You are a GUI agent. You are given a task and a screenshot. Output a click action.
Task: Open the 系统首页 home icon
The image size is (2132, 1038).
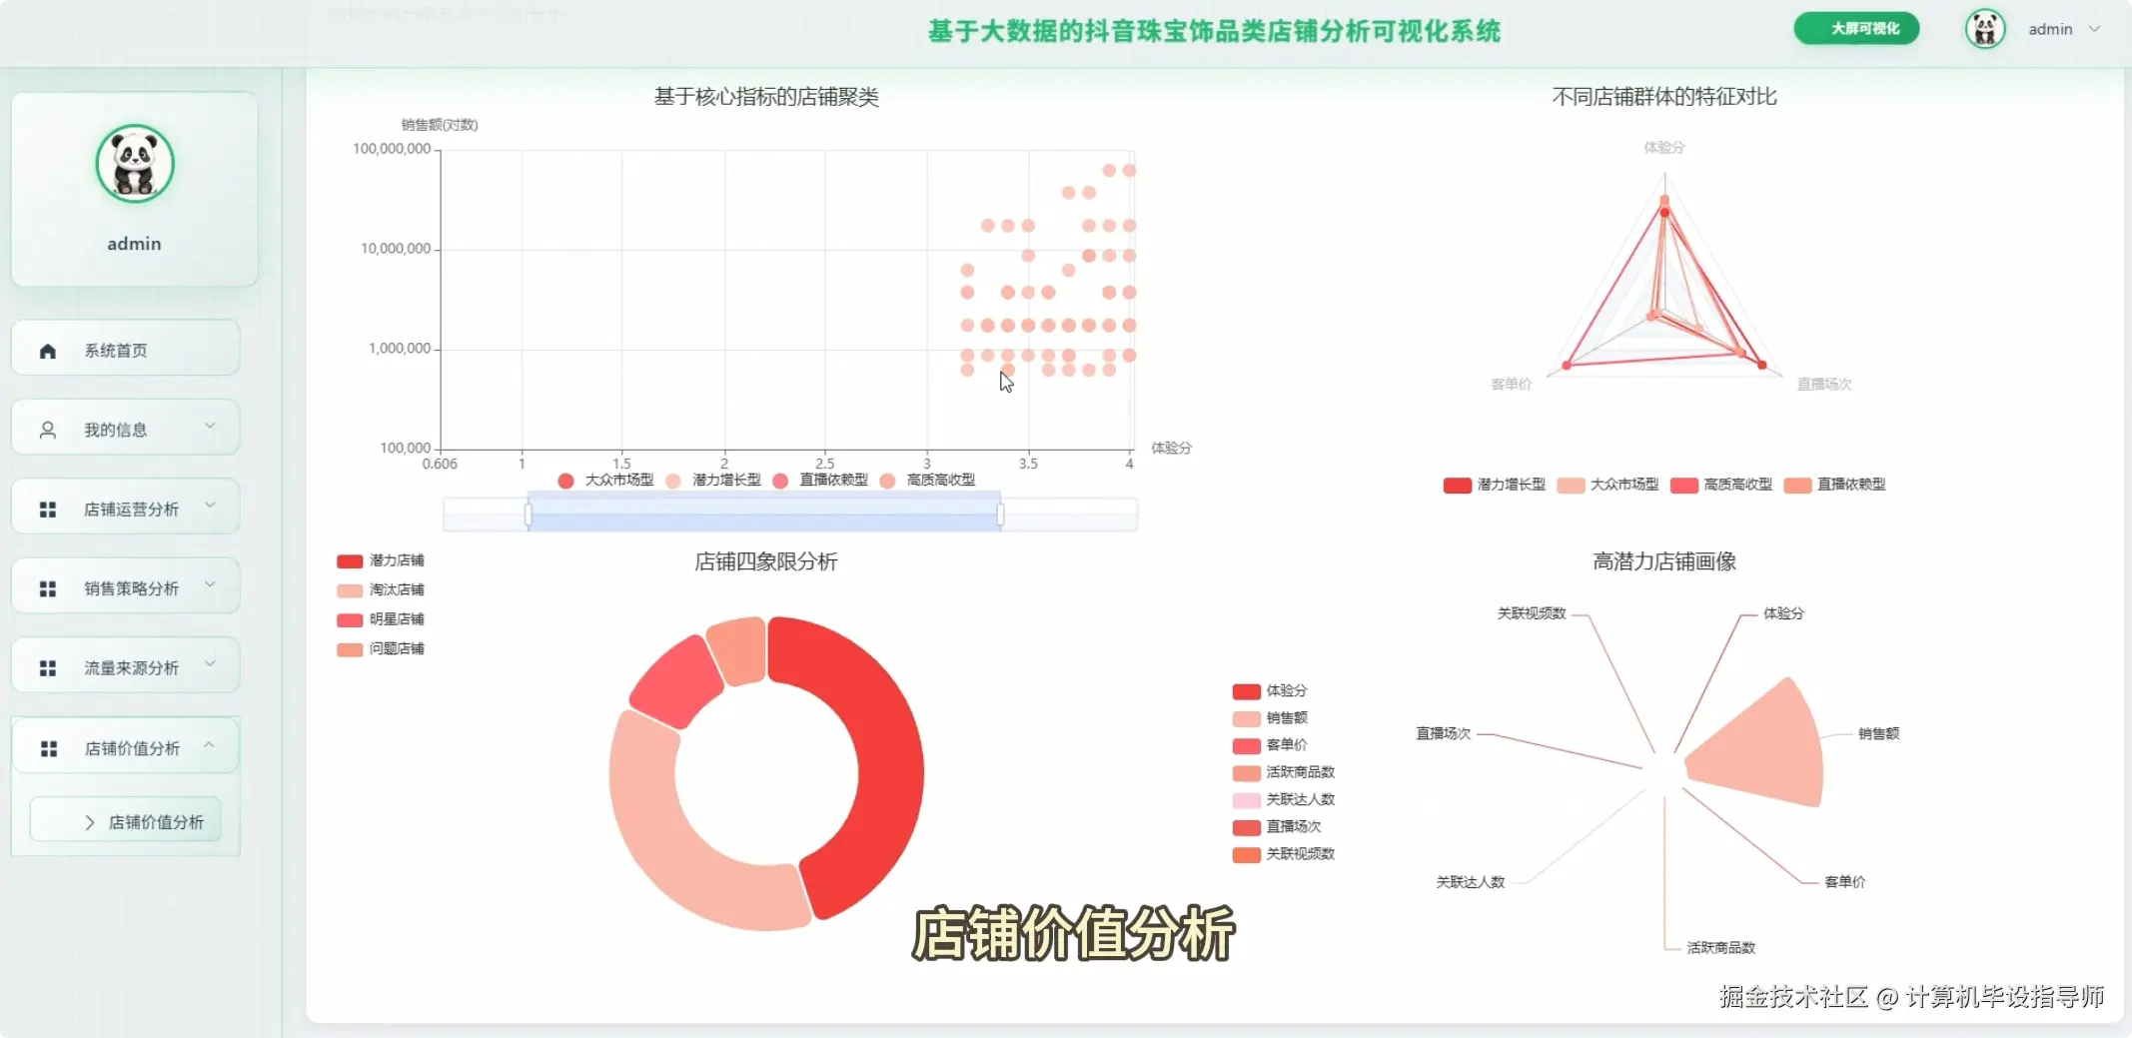[47, 351]
